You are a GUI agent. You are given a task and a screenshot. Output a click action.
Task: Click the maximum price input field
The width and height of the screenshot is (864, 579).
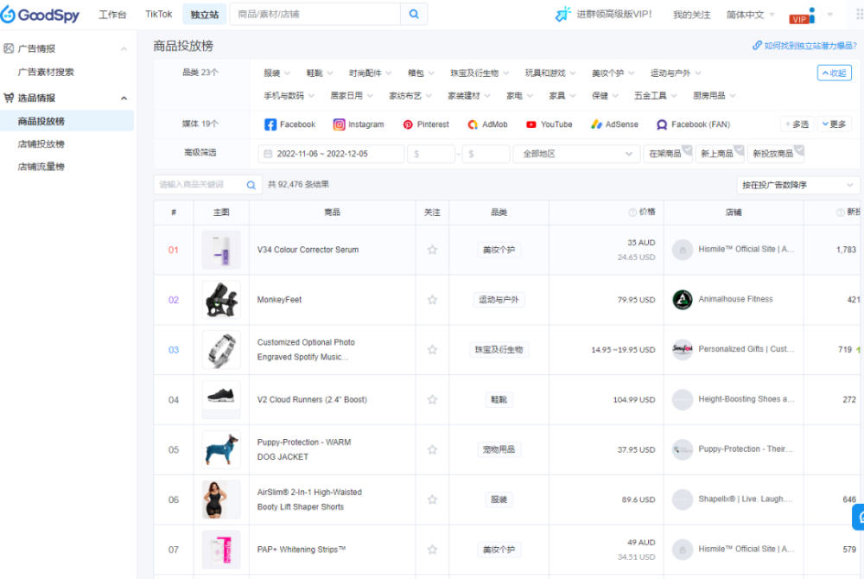486,154
